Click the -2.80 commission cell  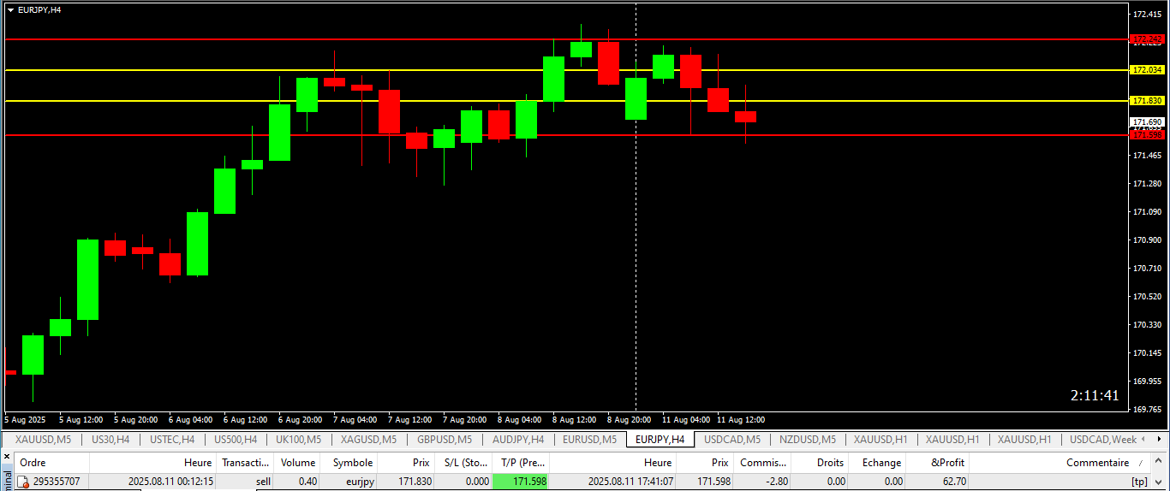779,482
